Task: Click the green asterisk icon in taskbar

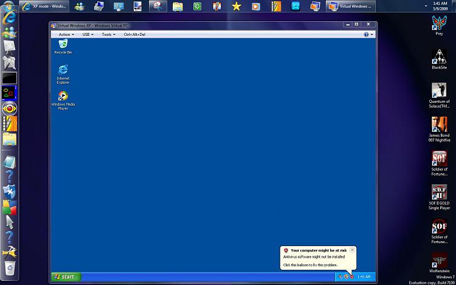Action: [197, 7]
